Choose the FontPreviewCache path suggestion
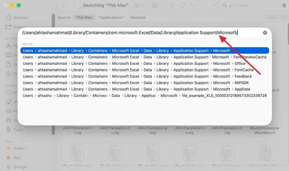 click(x=145, y=57)
